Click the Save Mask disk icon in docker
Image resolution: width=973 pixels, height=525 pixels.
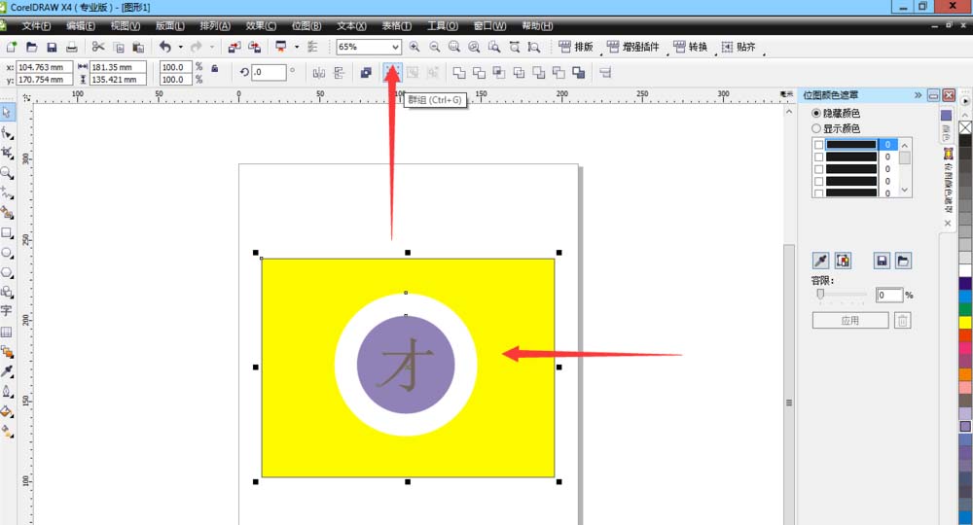(882, 261)
